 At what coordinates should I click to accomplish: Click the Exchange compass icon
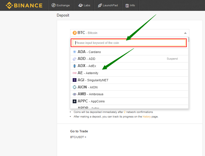click(x=54, y=5)
